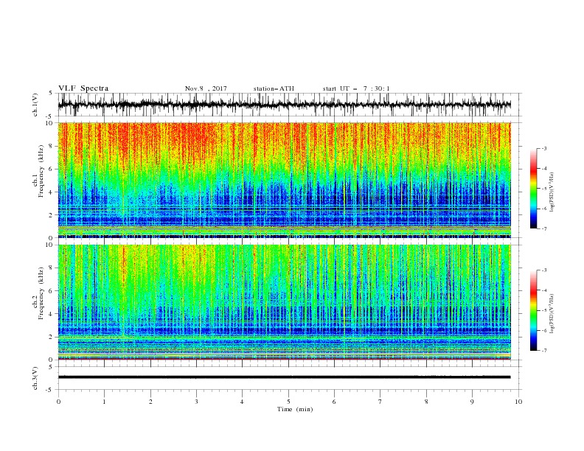The image size is (584, 451).
Task: Click time axis tick label 1
Action: [104, 402]
